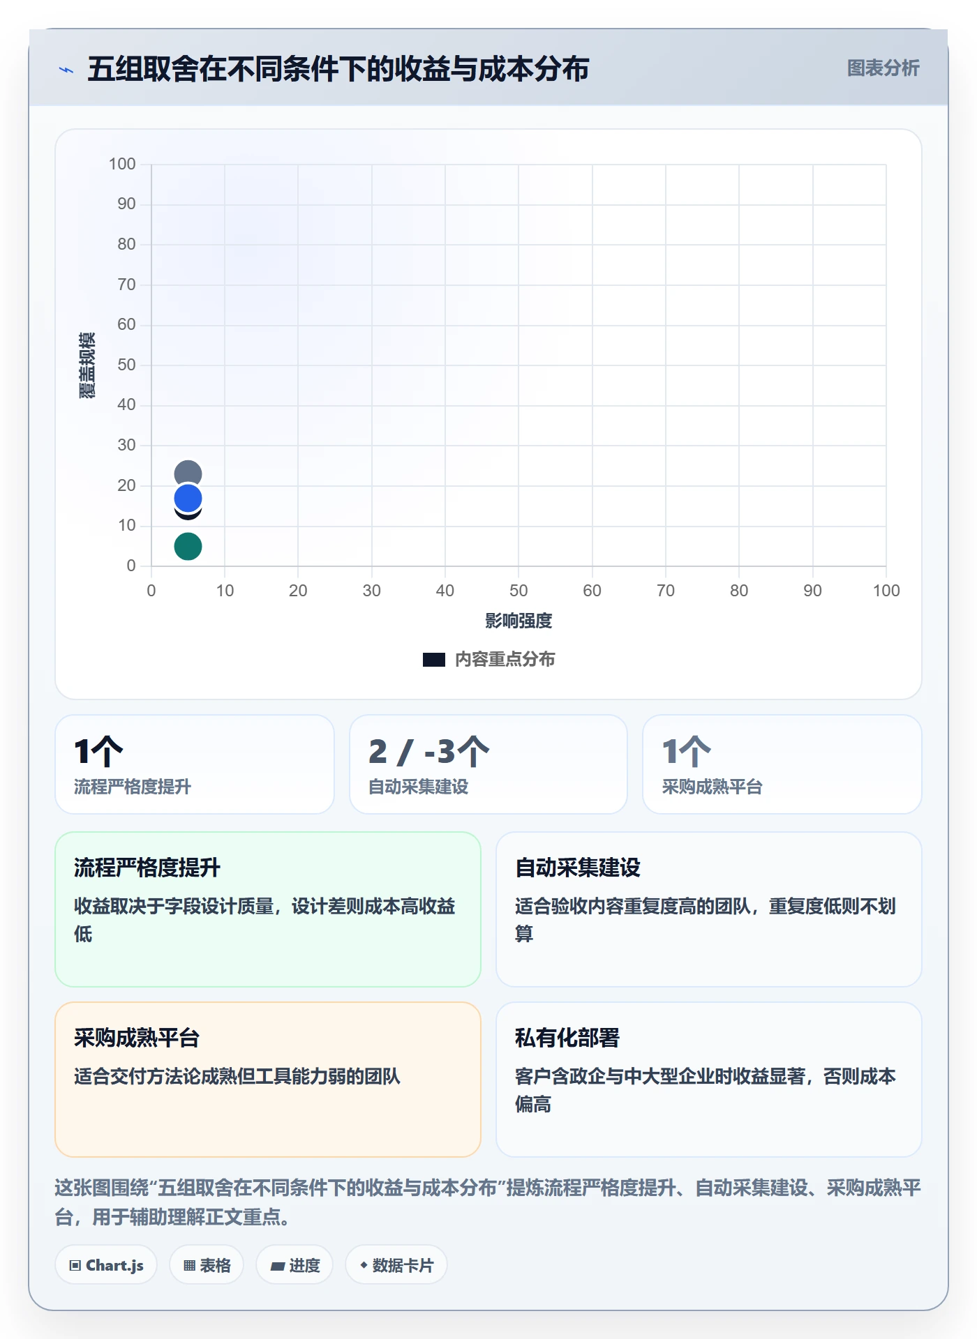Click the chart title 五组取舍在不同条件下的收益与成本分布
The height and width of the screenshot is (1339, 977).
point(338,69)
